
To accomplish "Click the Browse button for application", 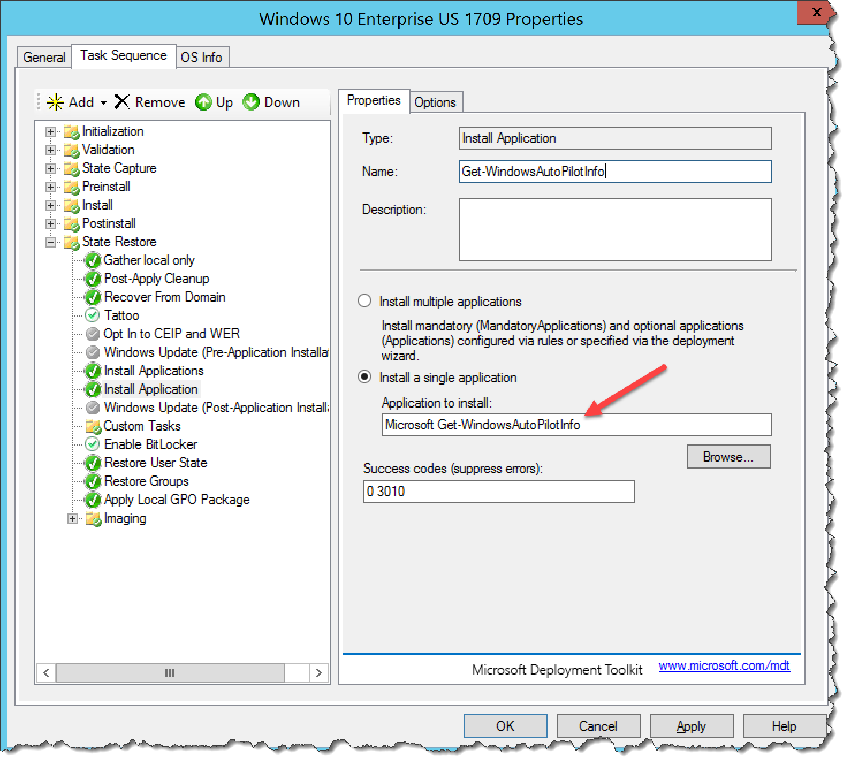I will [728, 456].
